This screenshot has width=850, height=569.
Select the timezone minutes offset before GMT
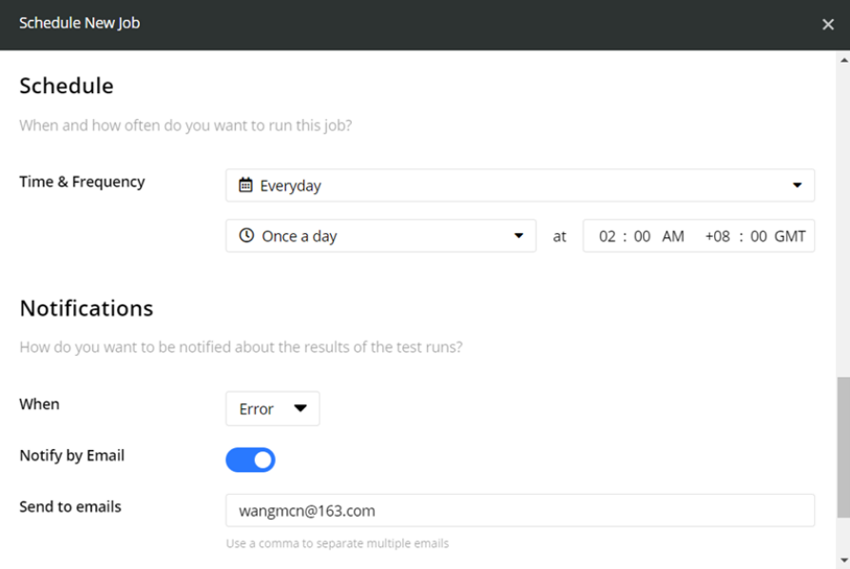759,237
